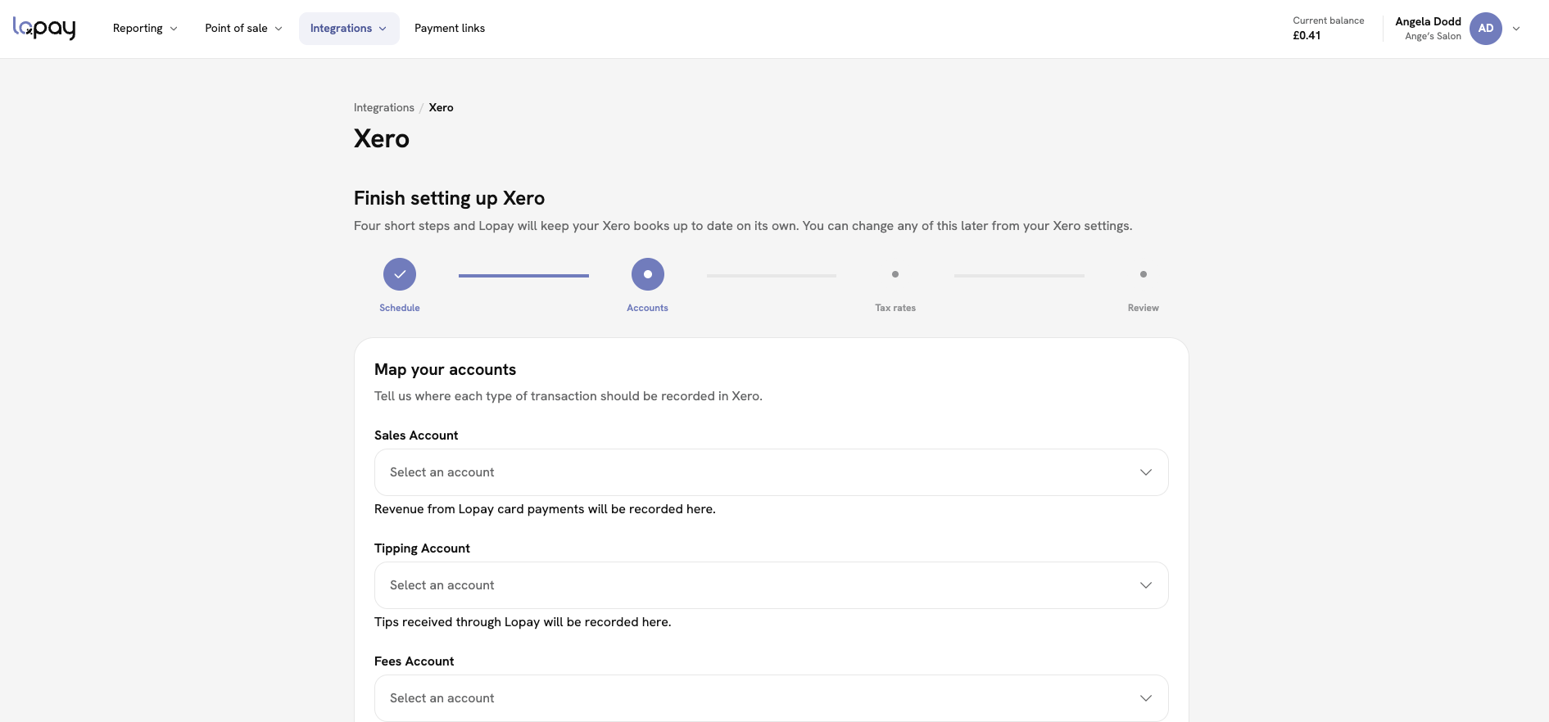Click text 'Revenue from Lopay card payments'

[479, 509]
